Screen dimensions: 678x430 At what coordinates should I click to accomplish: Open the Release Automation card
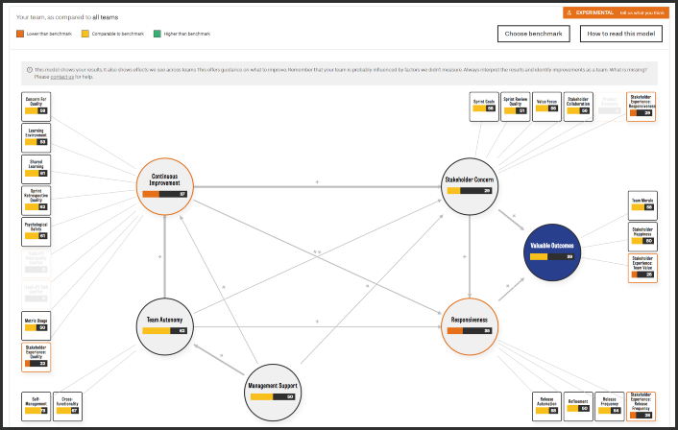click(547, 406)
